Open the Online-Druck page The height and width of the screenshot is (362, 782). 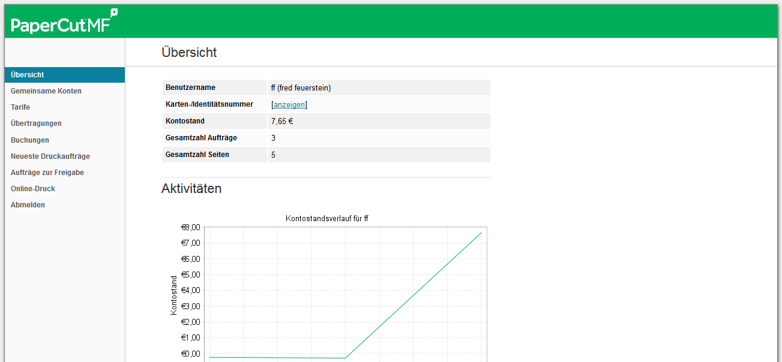(33, 189)
